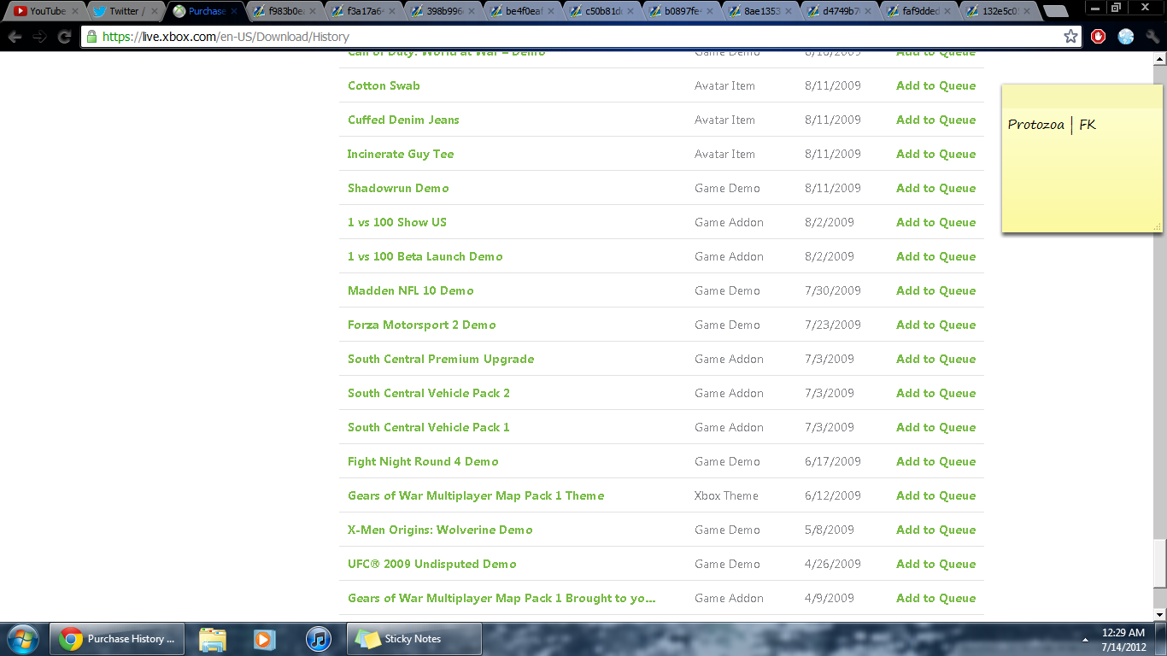1167x656 pixels.
Task: Switch to the YouTube tab
Action: pyautogui.click(x=43, y=11)
